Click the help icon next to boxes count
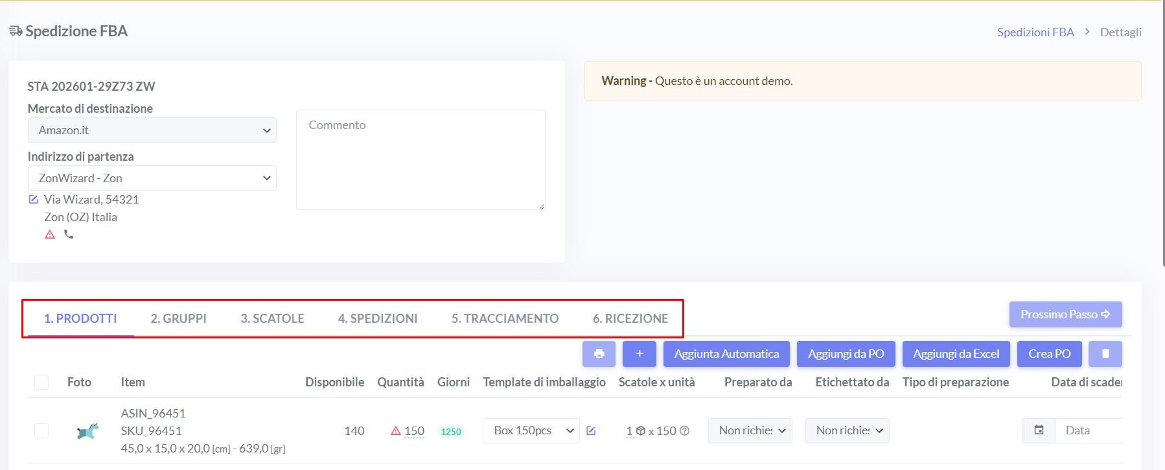The image size is (1165, 470). (684, 431)
